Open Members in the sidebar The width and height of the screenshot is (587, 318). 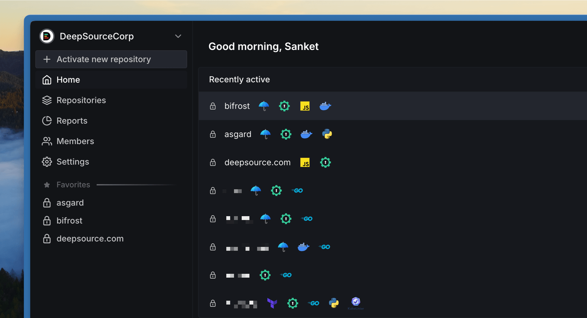pyautogui.click(x=111, y=141)
